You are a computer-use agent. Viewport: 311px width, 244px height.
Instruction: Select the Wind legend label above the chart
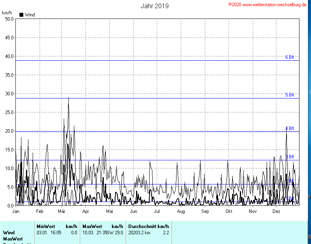pyautogui.click(x=30, y=15)
